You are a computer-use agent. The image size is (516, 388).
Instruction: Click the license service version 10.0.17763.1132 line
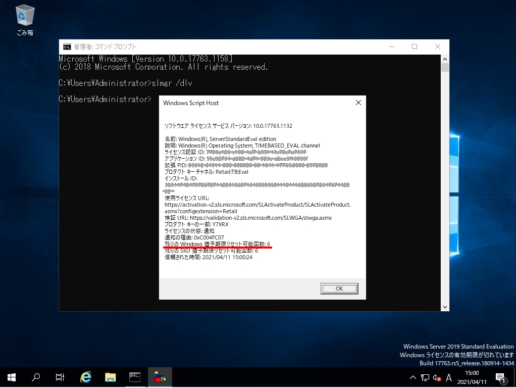click(x=228, y=126)
